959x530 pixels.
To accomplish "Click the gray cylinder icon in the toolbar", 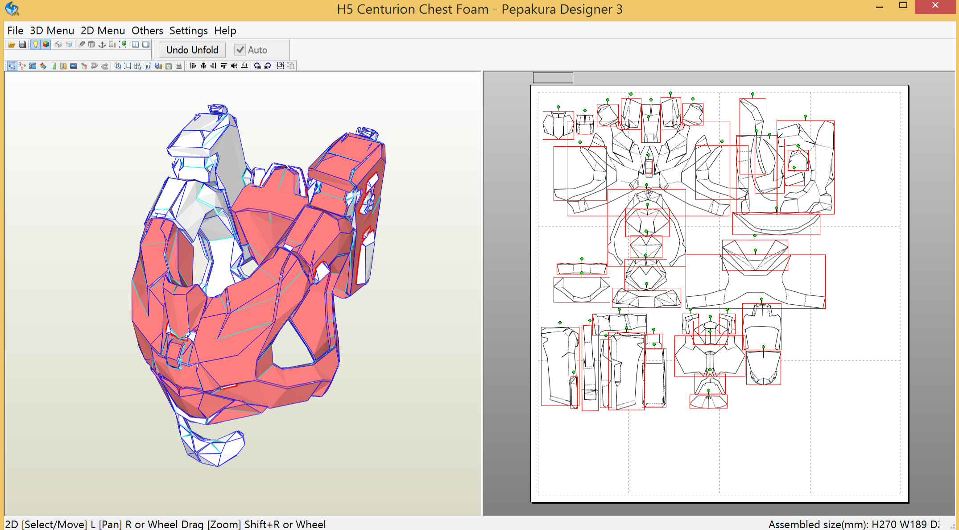I will pyautogui.click(x=92, y=45).
